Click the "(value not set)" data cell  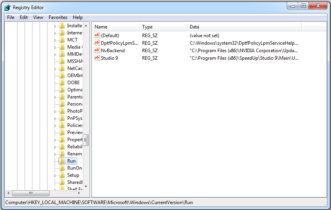point(204,36)
